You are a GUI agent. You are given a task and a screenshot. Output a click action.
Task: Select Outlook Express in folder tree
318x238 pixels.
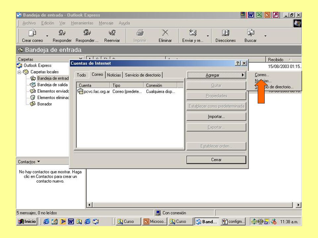[x=37, y=65]
